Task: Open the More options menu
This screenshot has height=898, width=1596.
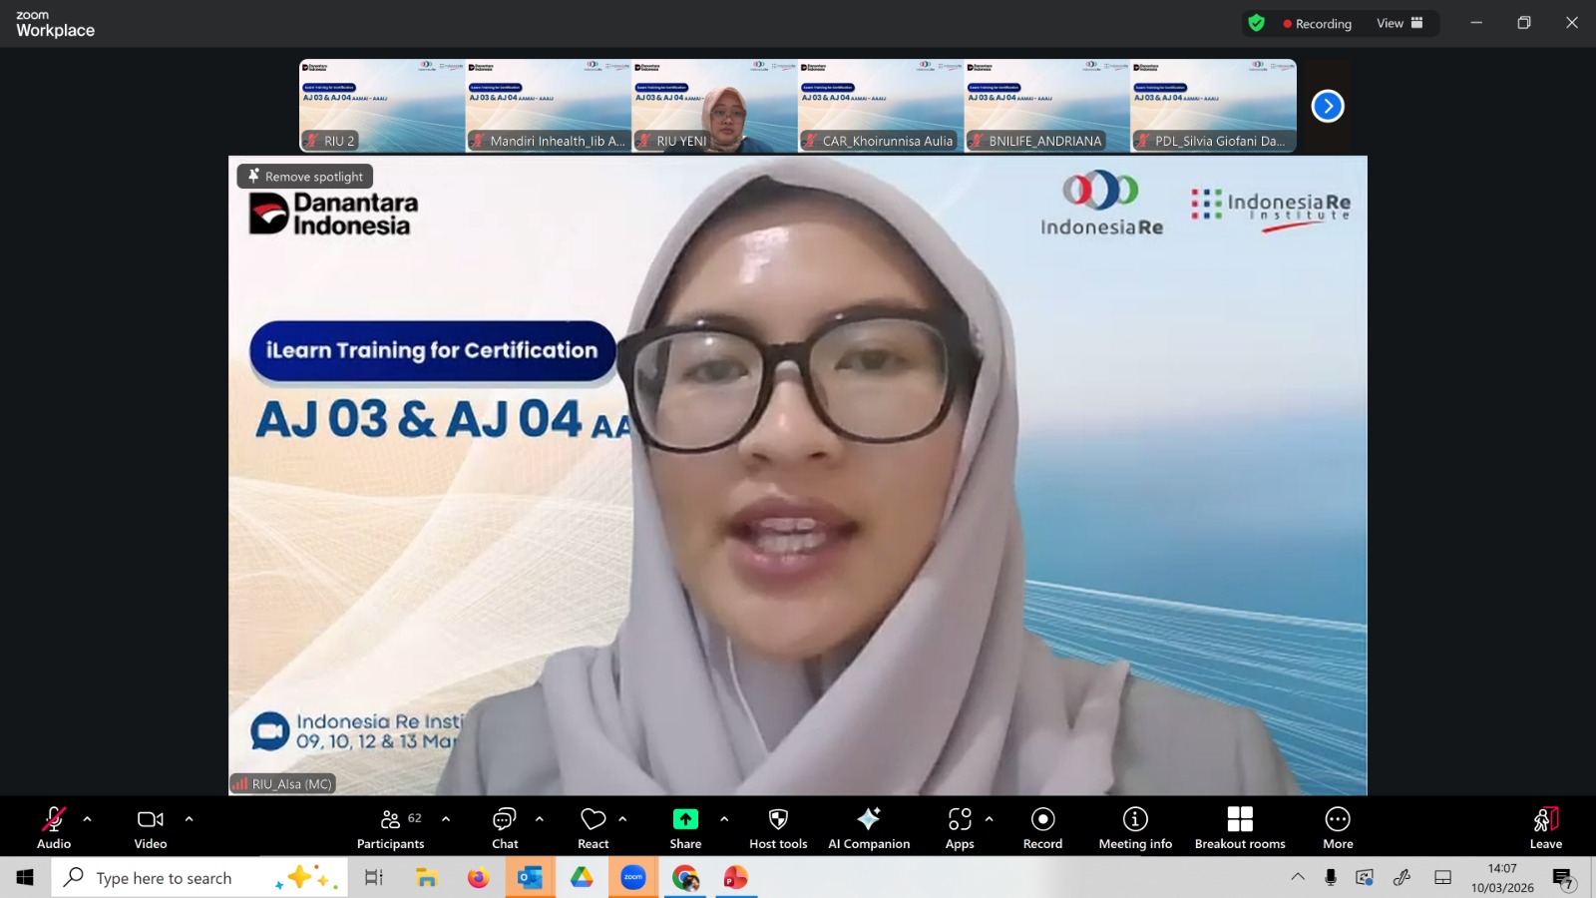Action: 1338,828
